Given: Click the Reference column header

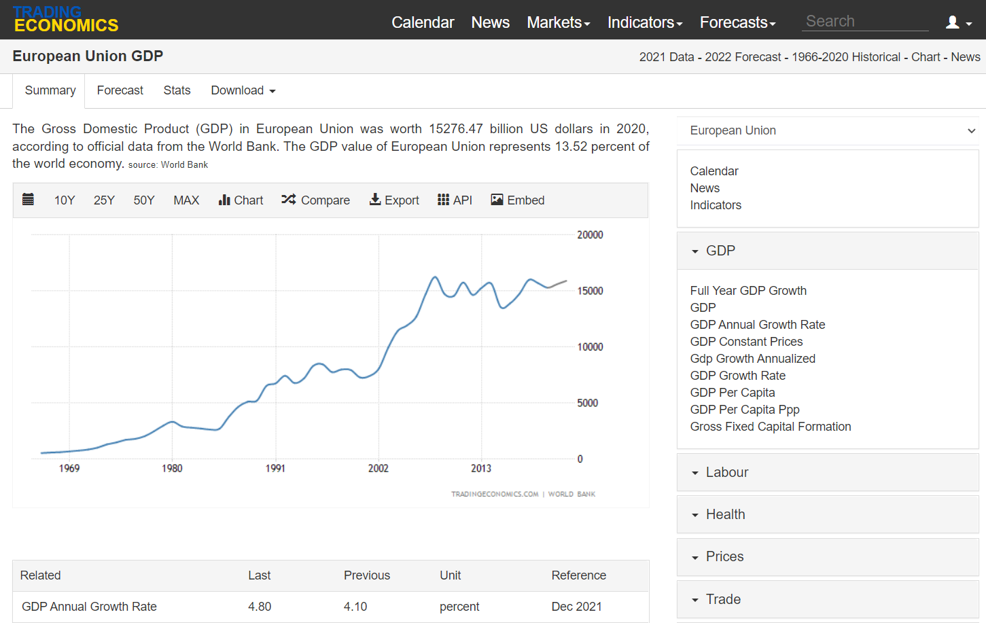Looking at the screenshot, I should click(x=578, y=575).
